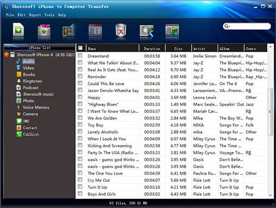Screen dimensions: 276x208
Task: Click the scrollbar down arrow
Action: [x=270, y=195]
